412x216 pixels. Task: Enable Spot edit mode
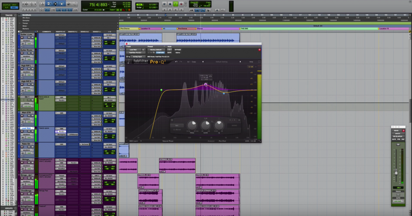[14, 4]
